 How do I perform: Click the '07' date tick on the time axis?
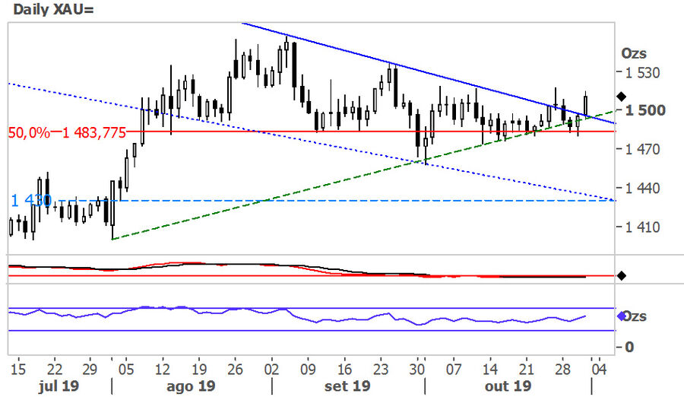[x=453, y=370]
